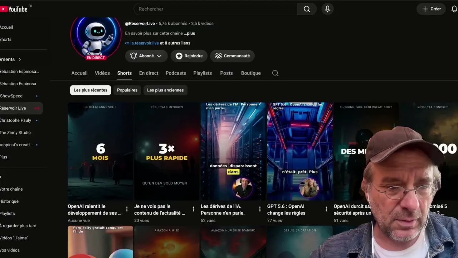Viewport: 458px width, 258px height.
Task: Open the channel Playlists tab
Action: [203, 73]
